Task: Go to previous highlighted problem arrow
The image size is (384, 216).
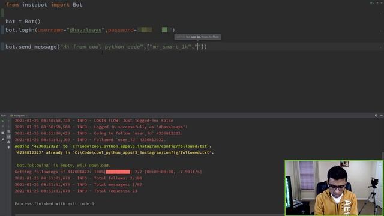Action: 377,3
